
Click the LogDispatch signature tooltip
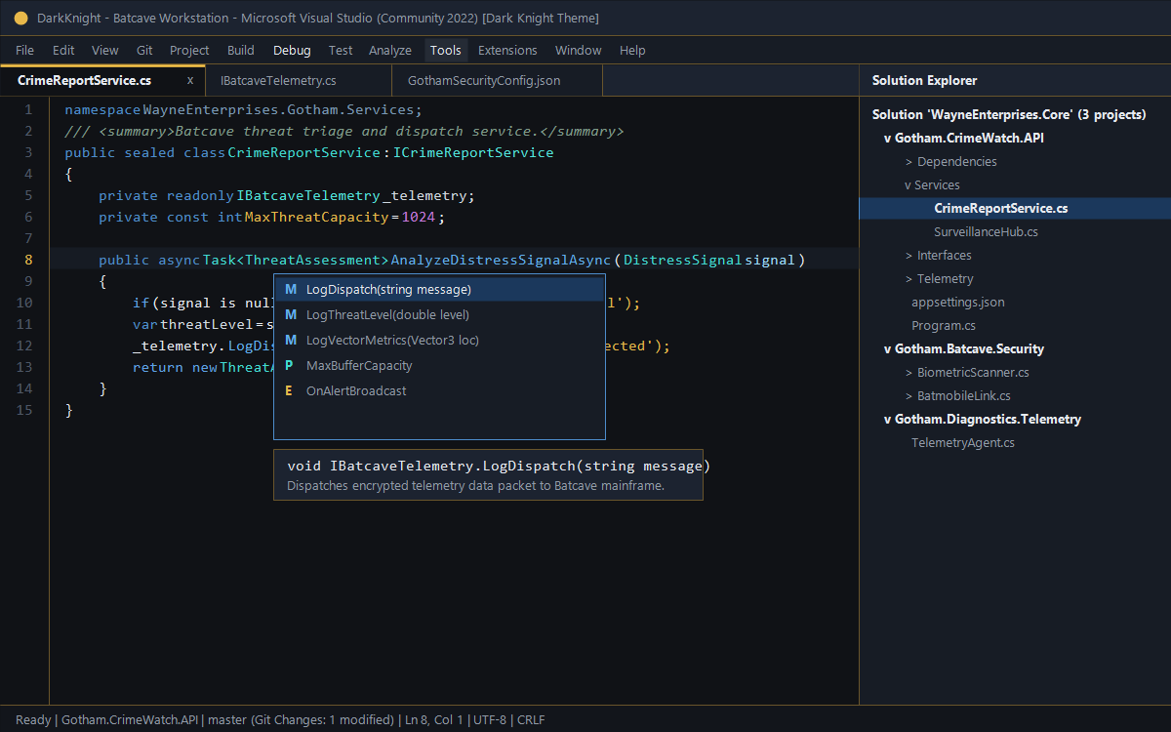(488, 475)
